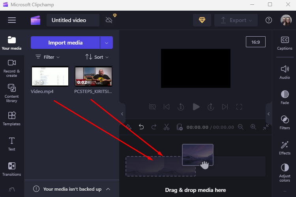
Task: Toggle the hide captions preview icon
Action: [x=152, y=107]
